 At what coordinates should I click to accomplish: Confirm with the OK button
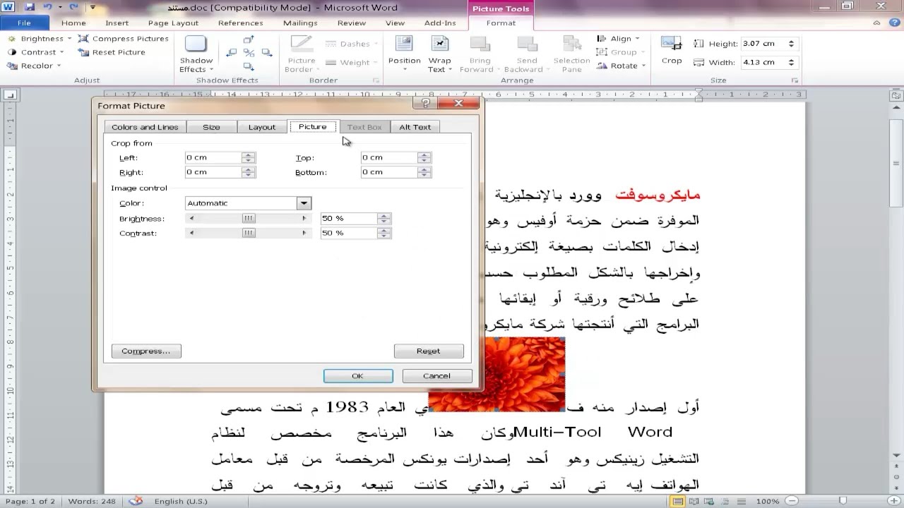pyautogui.click(x=358, y=376)
